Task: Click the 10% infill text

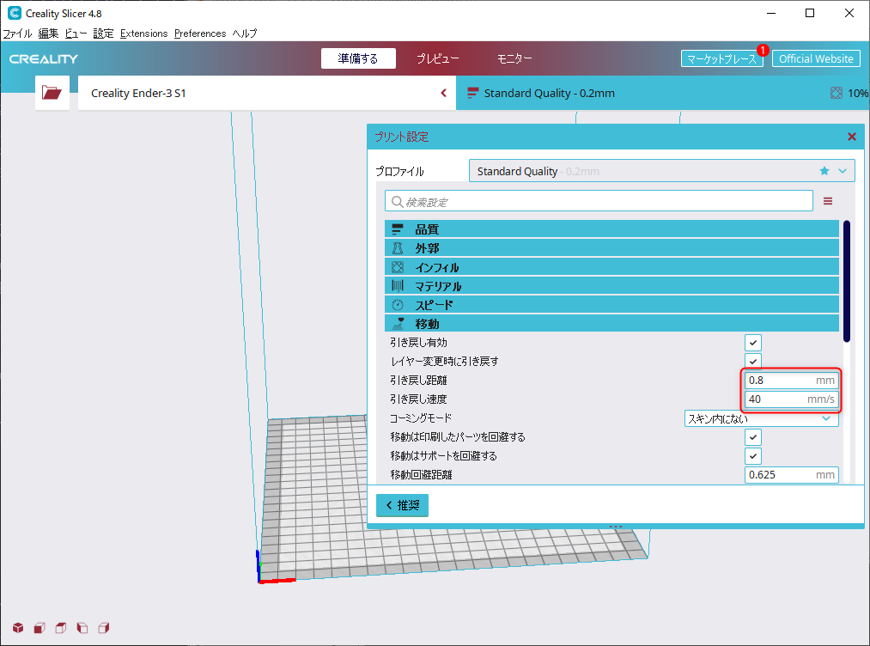Action: 858,94
